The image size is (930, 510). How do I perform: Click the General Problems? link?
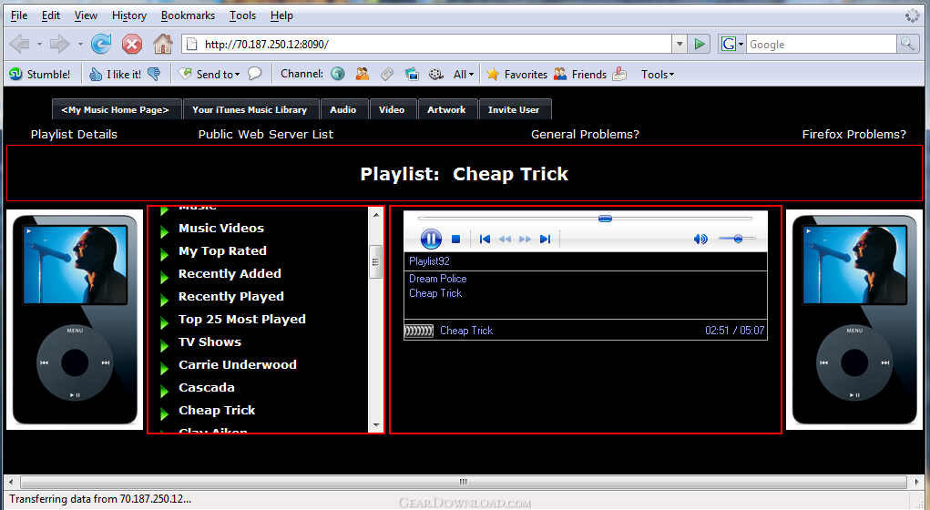click(585, 134)
